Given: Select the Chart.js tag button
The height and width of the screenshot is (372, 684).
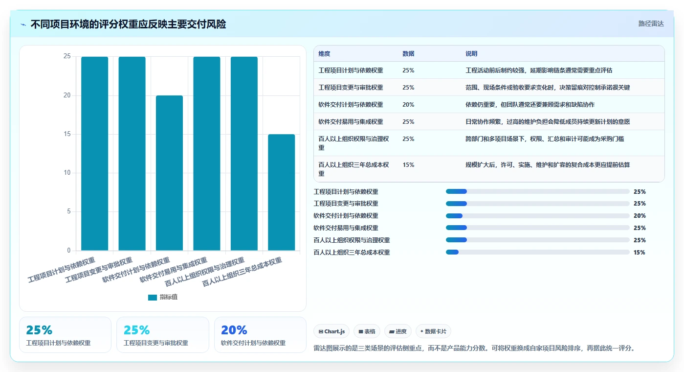Looking at the screenshot, I should click(331, 331).
